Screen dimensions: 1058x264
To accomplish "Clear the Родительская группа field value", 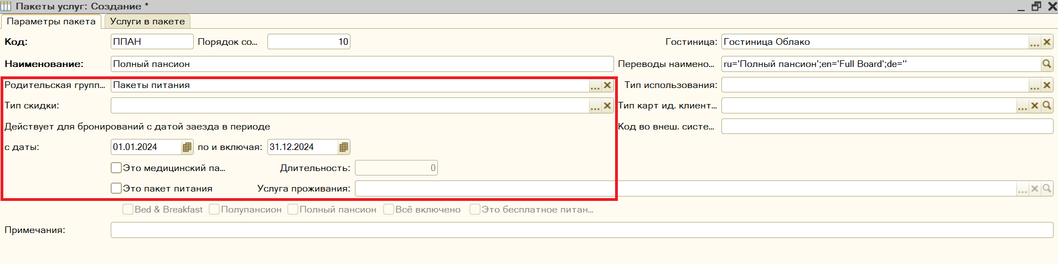I will (x=607, y=85).
